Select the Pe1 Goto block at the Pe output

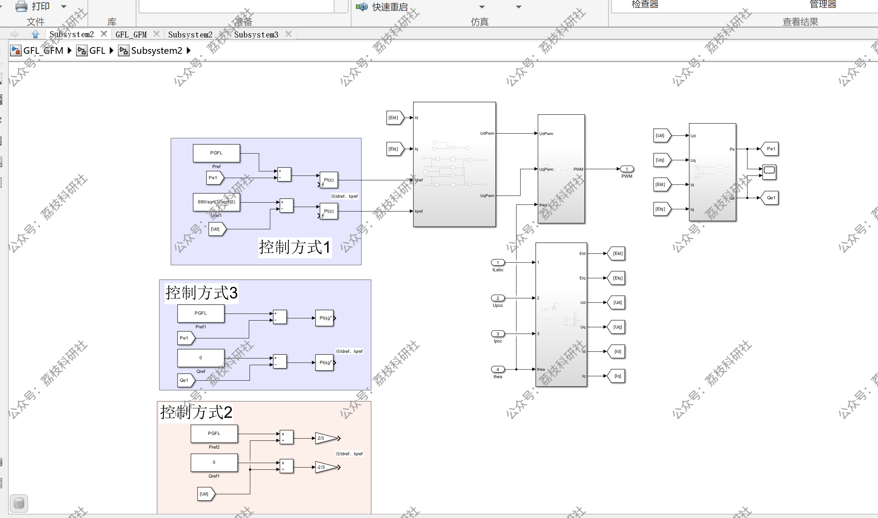tap(769, 149)
